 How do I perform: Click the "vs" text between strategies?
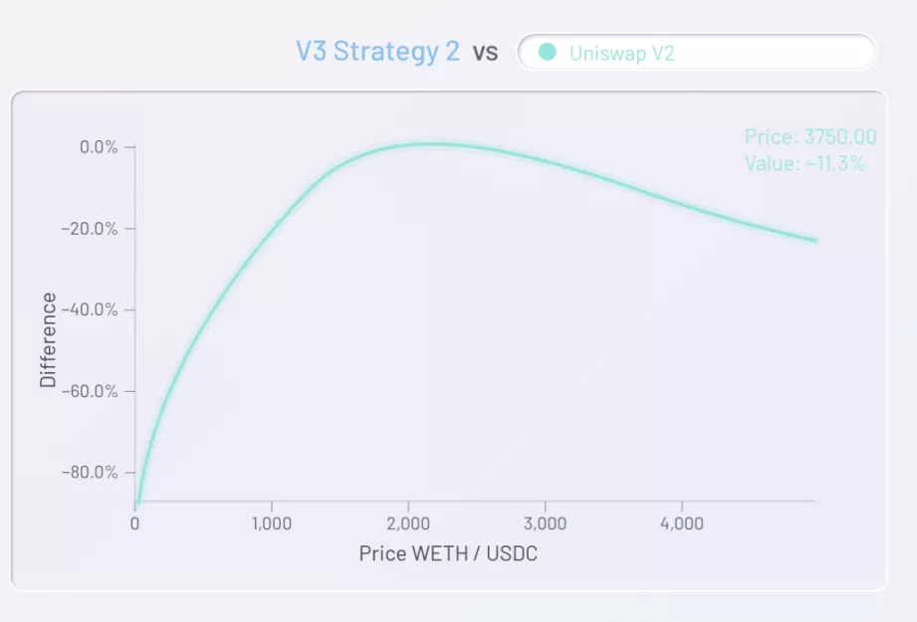pos(485,53)
